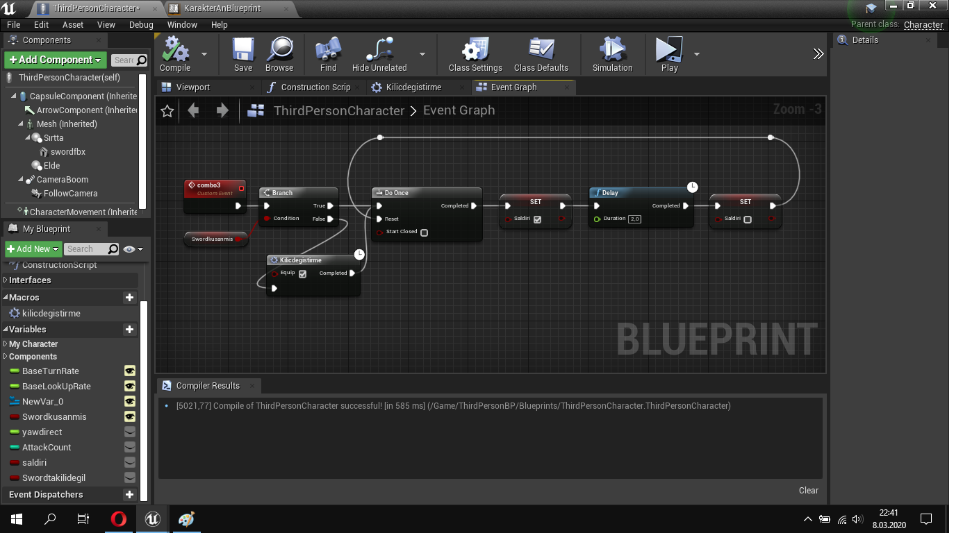
Task: Open the Compile options dropdown arrow
Action: (204, 54)
